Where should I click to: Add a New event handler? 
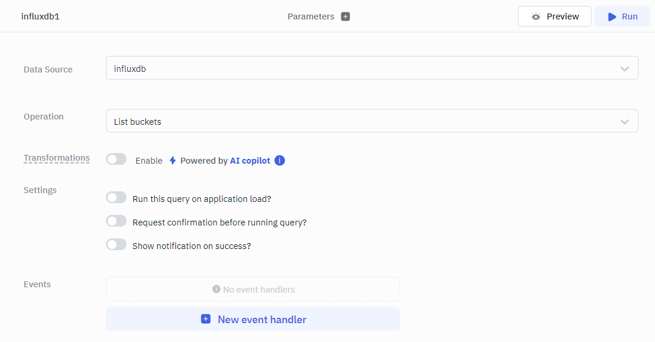pos(253,319)
